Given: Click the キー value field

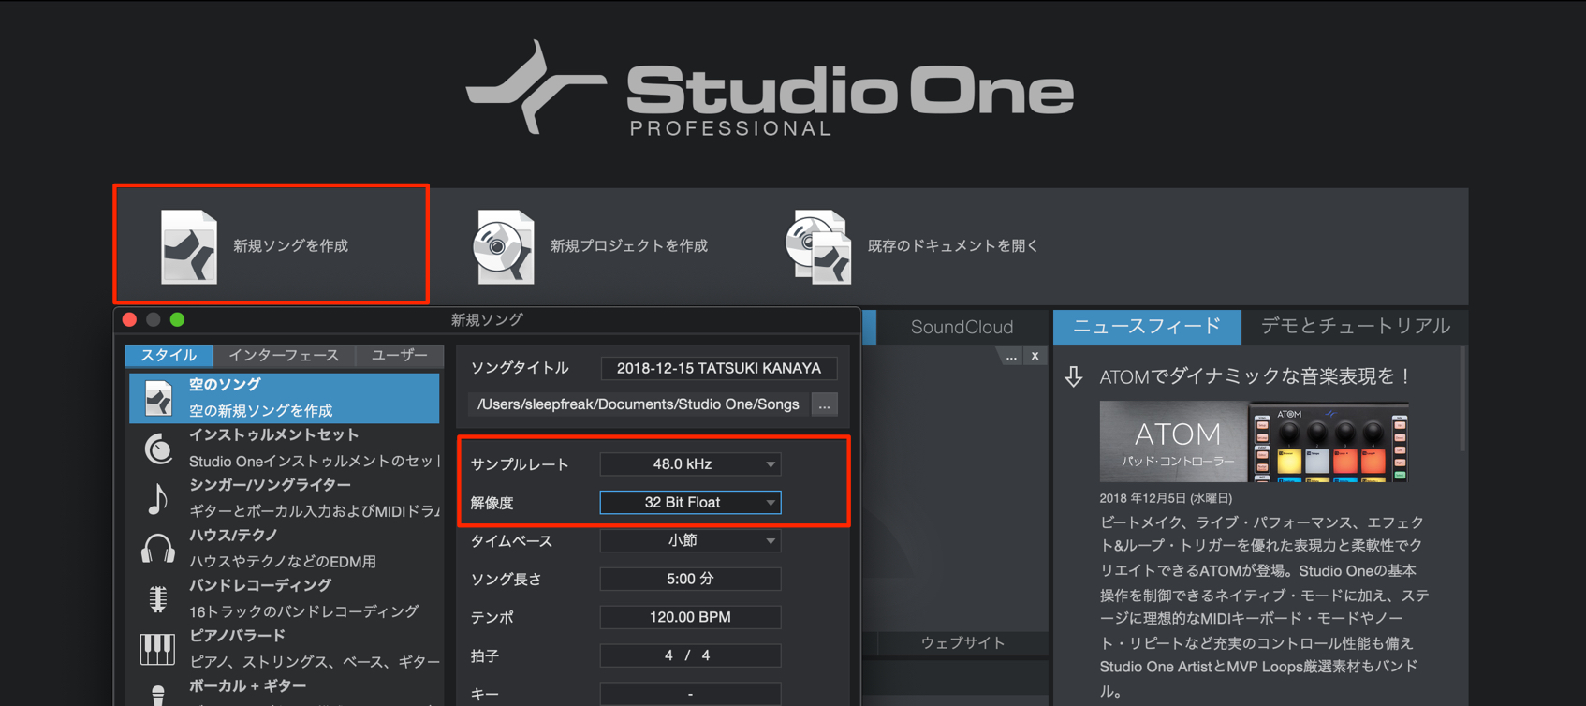Looking at the screenshot, I should 690,694.
